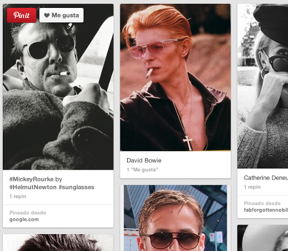Click the Catherine Deneuve caption text
Screen dimensions: 288x251
coord(266,177)
